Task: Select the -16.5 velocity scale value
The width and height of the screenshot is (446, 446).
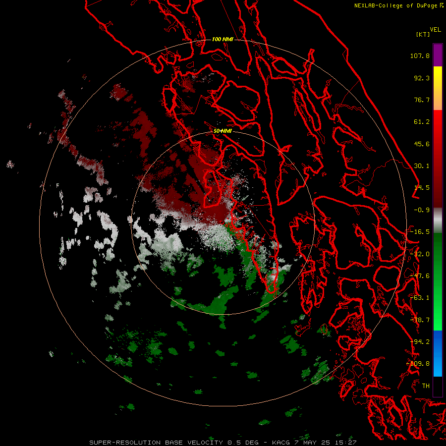Action: (x=420, y=232)
